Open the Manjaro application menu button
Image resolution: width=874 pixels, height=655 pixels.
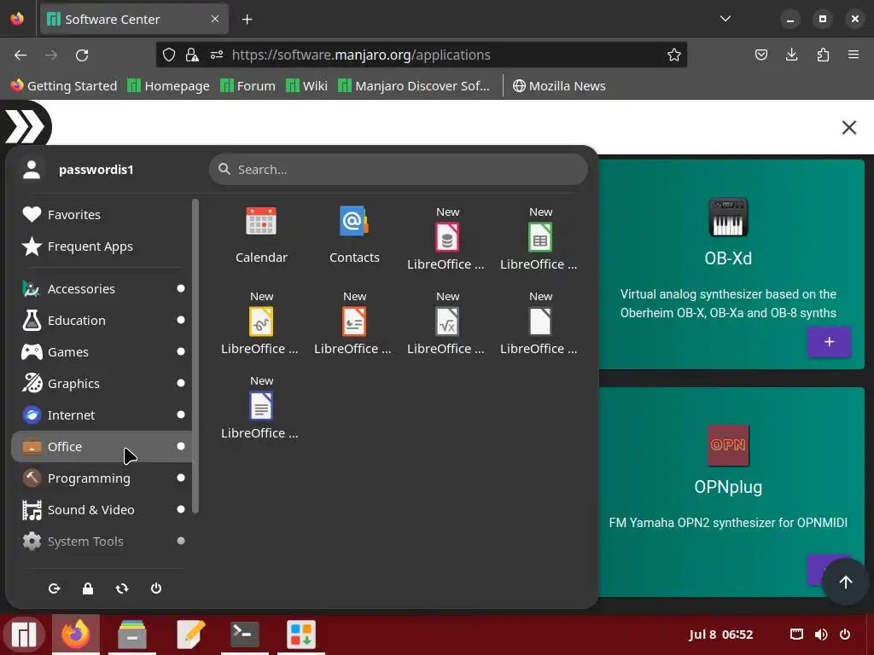coord(24,635)
